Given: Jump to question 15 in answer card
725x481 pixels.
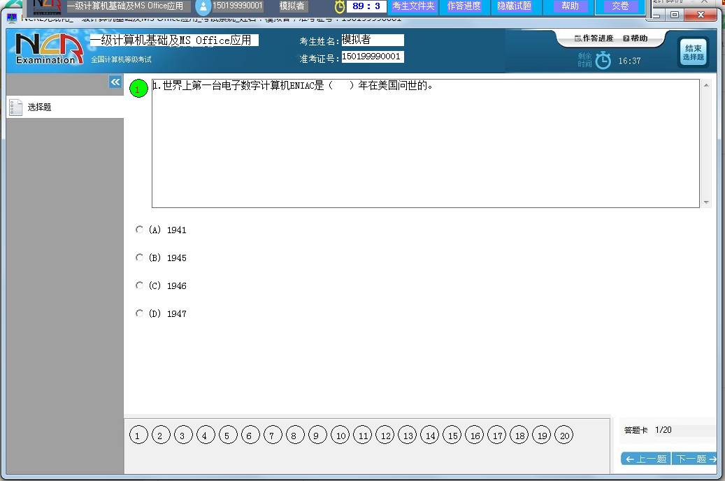Looking at the screenshot, I should tap(452, 436).
